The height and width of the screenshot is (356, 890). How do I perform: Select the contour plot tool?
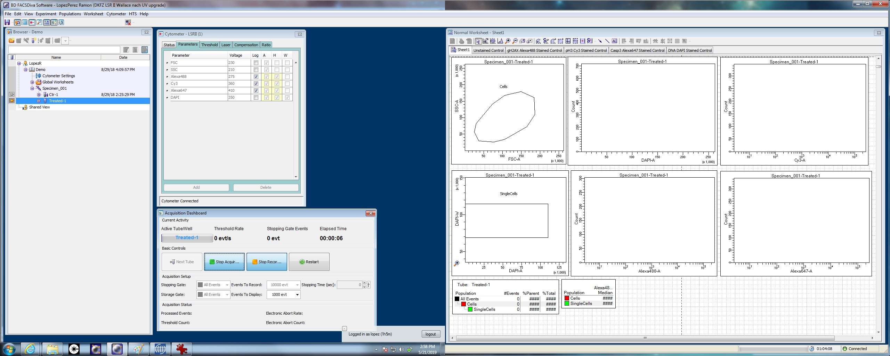(493, 41)
